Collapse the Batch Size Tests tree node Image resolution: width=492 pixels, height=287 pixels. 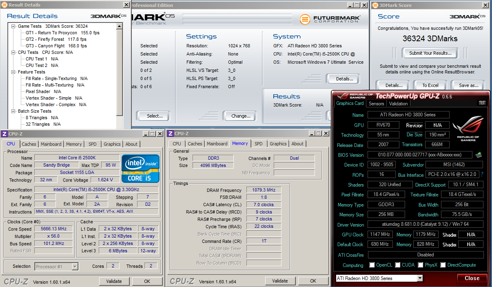(x=13, y=111)
